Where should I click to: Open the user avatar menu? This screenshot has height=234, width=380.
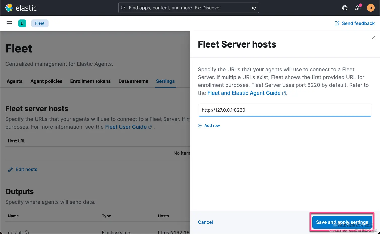[x=371, y=8]
